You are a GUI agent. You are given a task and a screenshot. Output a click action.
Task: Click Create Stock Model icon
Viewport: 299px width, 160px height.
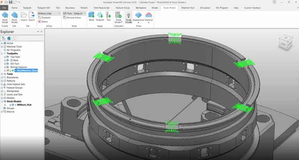pyautogui.click(x=5, y=17)
